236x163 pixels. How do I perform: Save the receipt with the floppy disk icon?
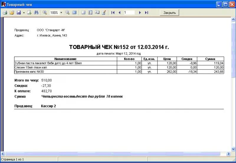coord(19,13)
